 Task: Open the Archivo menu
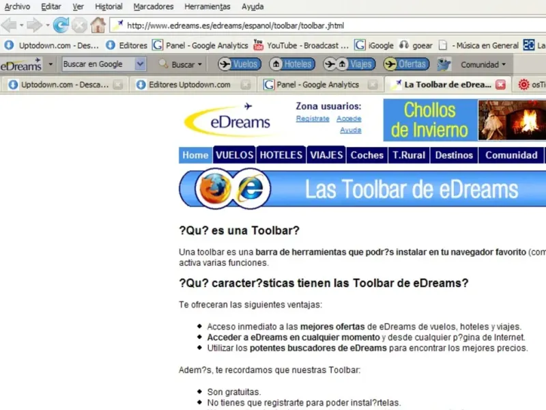(17, 7)
